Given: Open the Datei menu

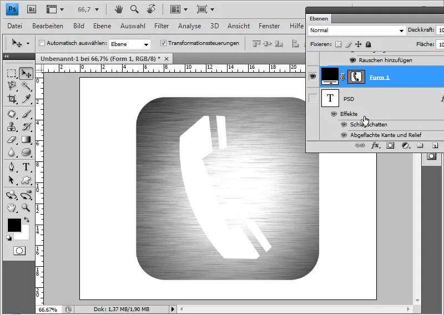Looking at the screenshot, I should click(x=15, y=26).
